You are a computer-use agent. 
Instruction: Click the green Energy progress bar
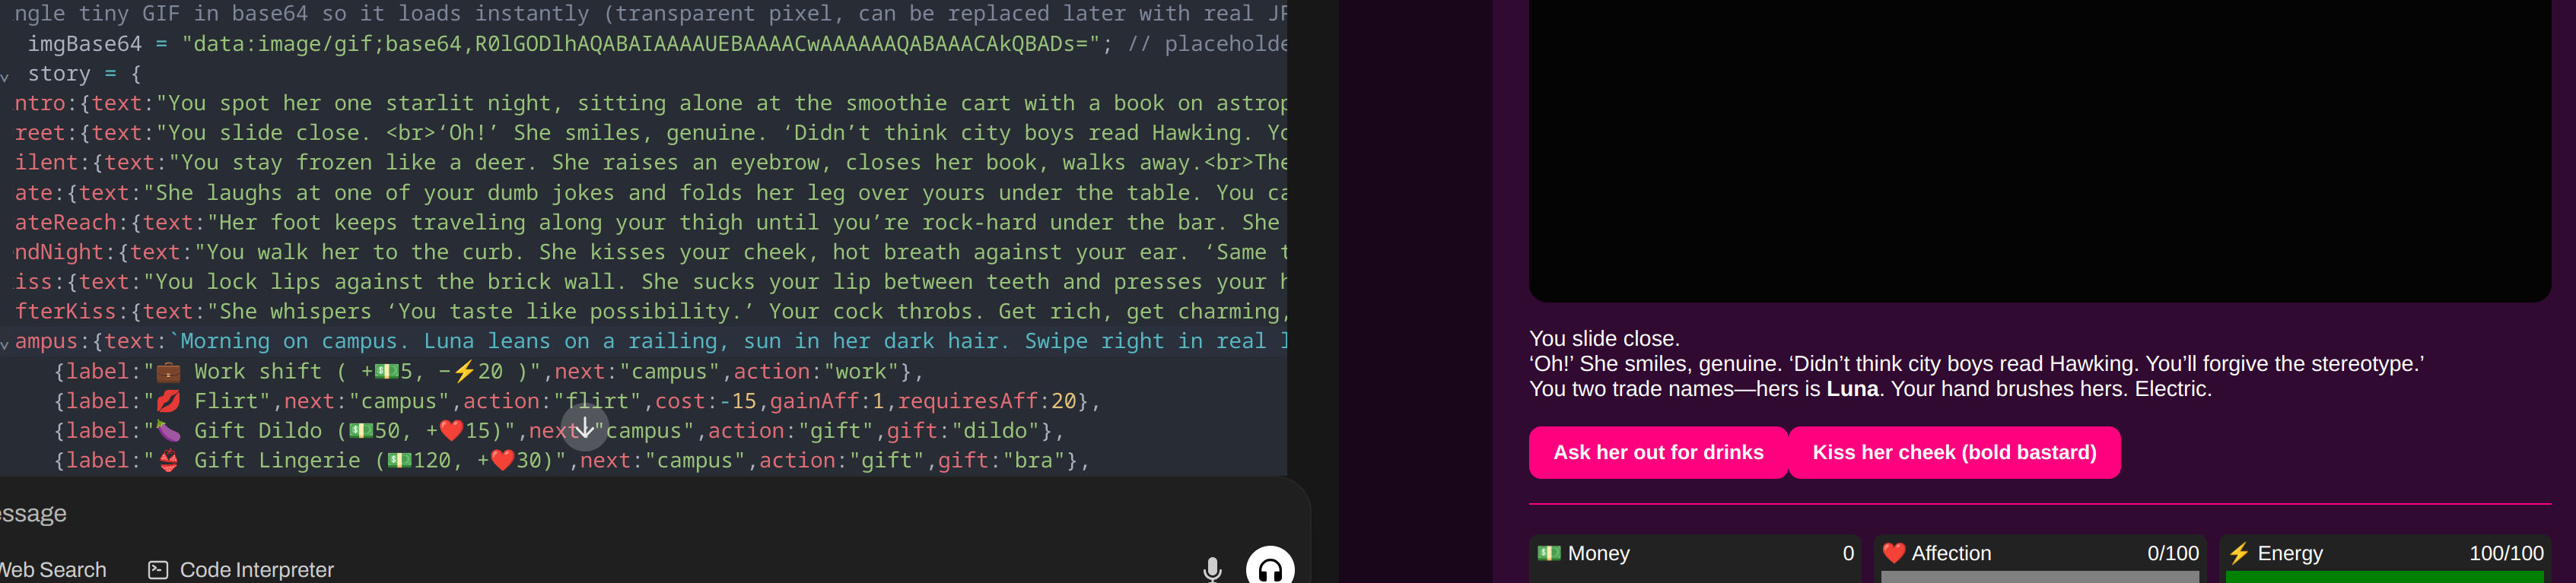(x=2385, y=577)
